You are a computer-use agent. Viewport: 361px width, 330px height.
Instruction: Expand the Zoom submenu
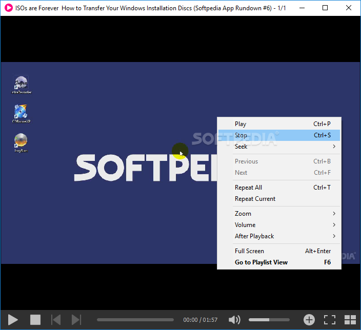pos(279,214)
